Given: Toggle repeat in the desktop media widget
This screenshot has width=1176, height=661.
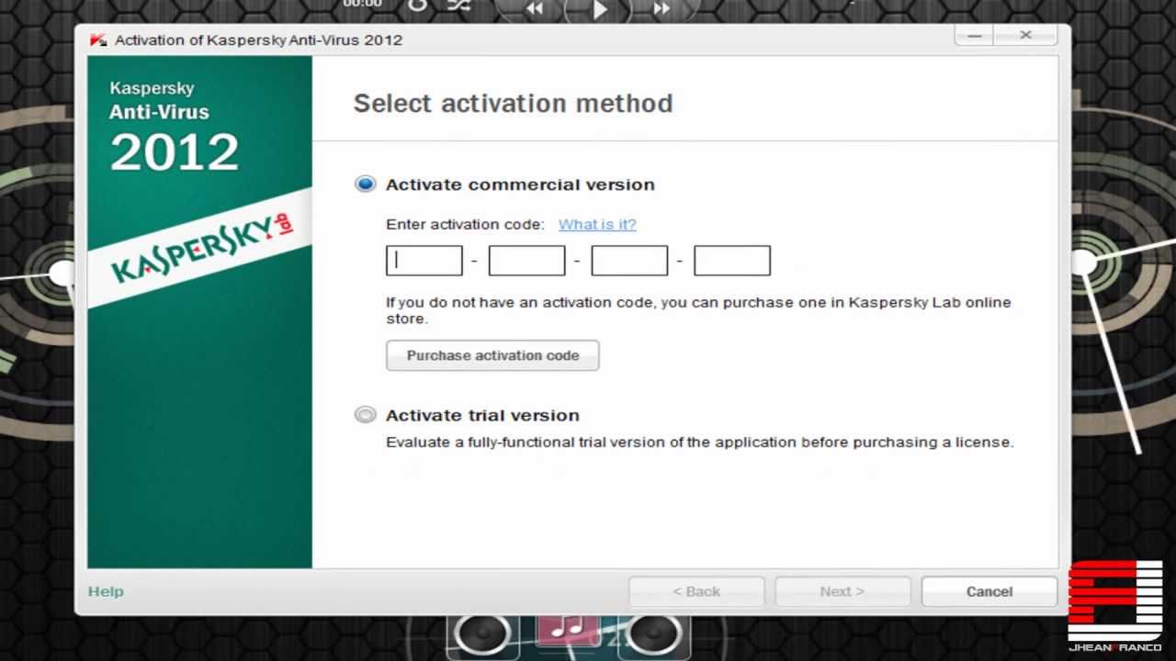Looking at the screenshot, I should [x=418, y=6].
